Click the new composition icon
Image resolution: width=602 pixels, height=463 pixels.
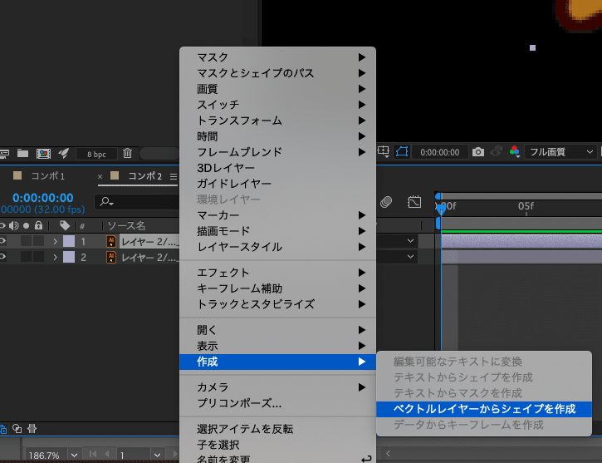(43, 154)
